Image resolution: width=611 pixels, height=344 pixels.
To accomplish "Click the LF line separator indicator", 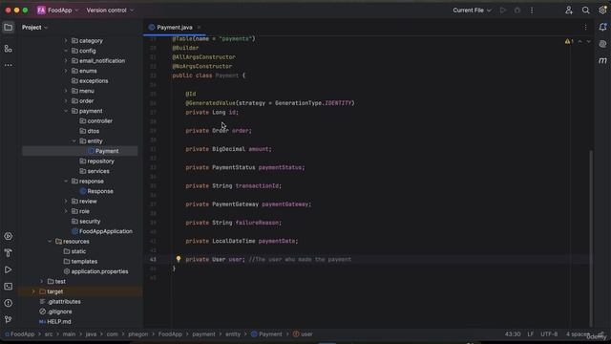I will (x=531, y=334).
